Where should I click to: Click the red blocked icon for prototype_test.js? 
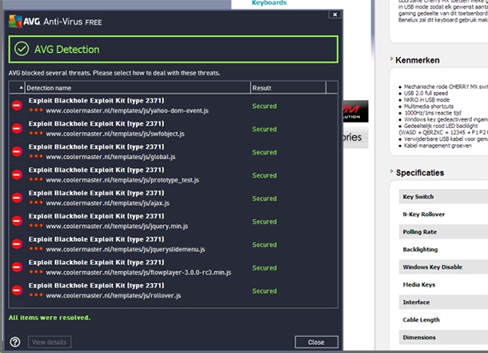[x=17, y=174]
